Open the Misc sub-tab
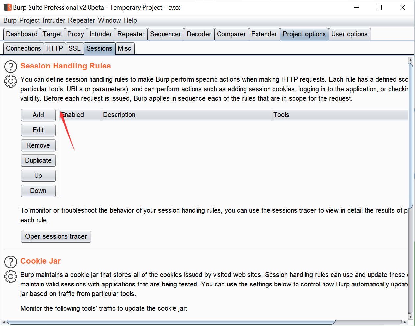Screen dimensions: 415x326 click(124, 48)
